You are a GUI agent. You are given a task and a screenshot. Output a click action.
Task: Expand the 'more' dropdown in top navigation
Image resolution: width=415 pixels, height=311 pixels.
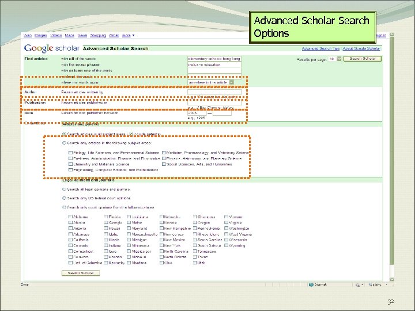coord(128,36)
